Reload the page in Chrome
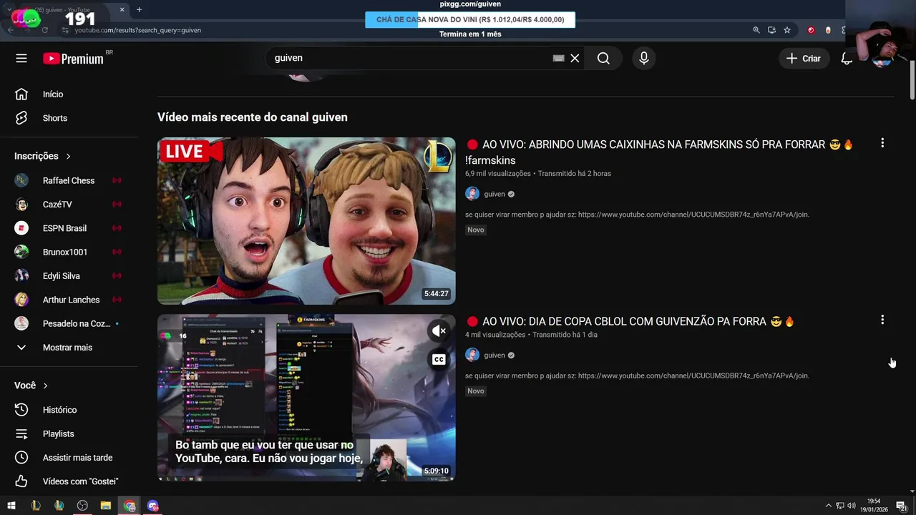 [x=44, y=30]
